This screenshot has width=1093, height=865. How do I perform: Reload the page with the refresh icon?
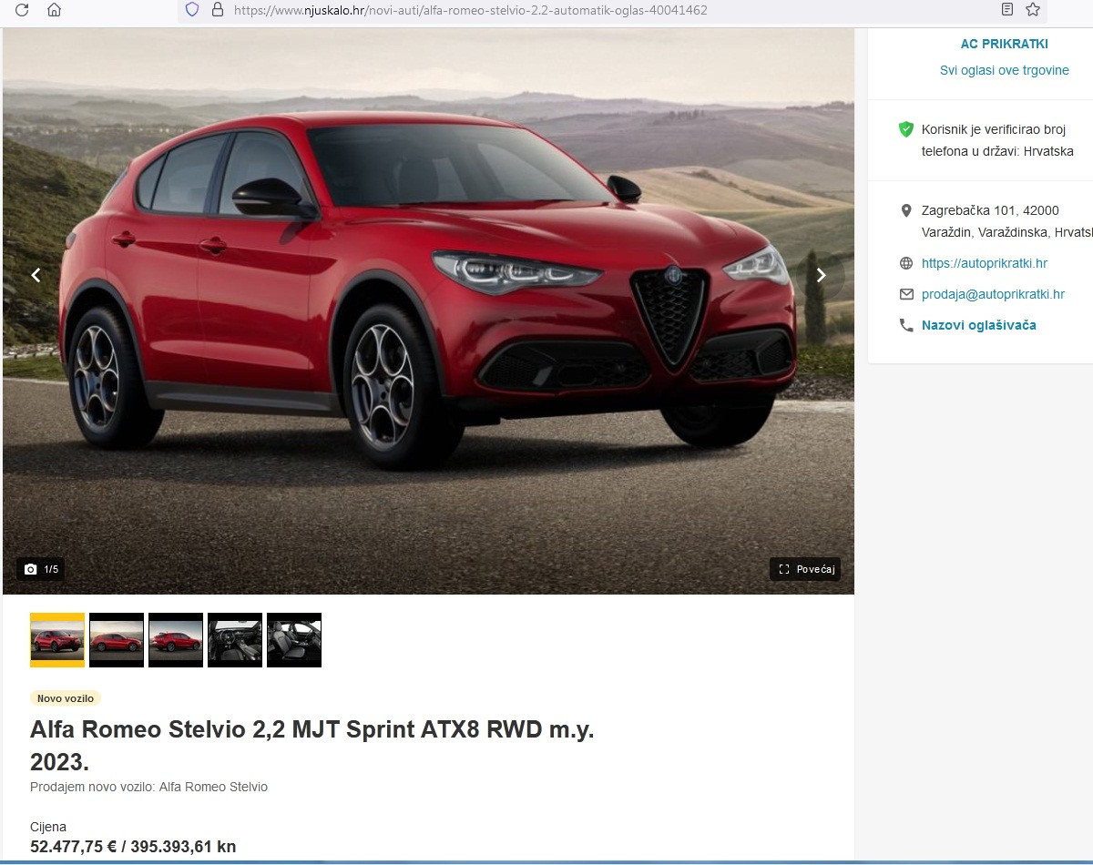22,10
